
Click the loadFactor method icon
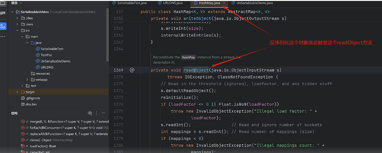[23, 146]
